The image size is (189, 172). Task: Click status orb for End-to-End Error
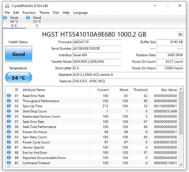pos(9,153)
